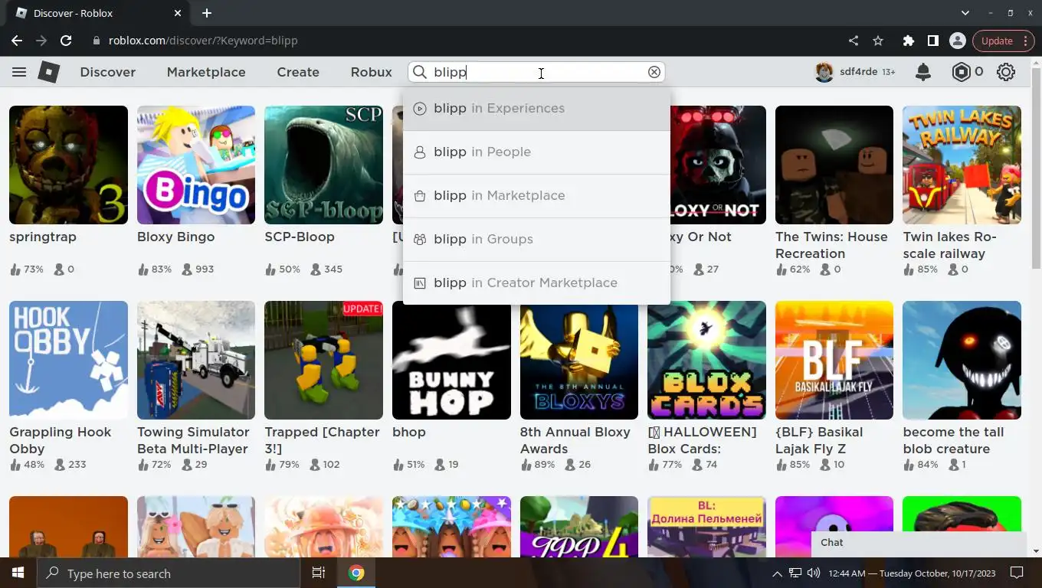This screenshot has height=588, width=1042.
Task: Clear the search field with X icon
Action: click(654, 72)
